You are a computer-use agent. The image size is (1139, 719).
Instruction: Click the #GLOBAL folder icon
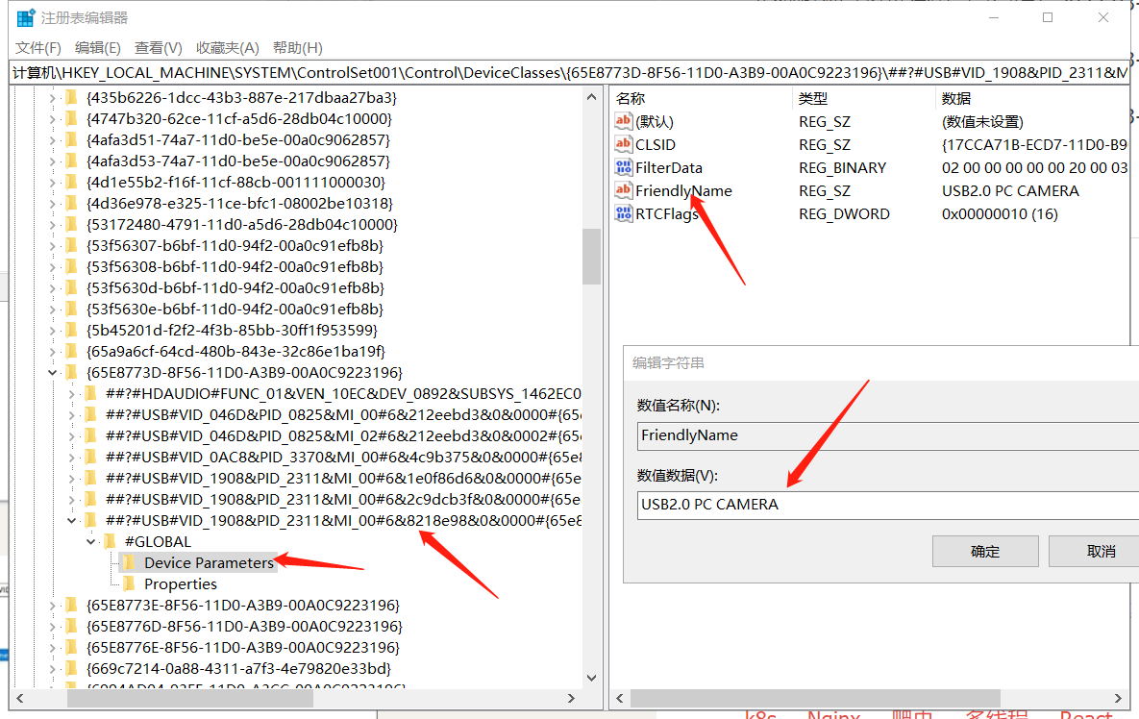(110, 541)
